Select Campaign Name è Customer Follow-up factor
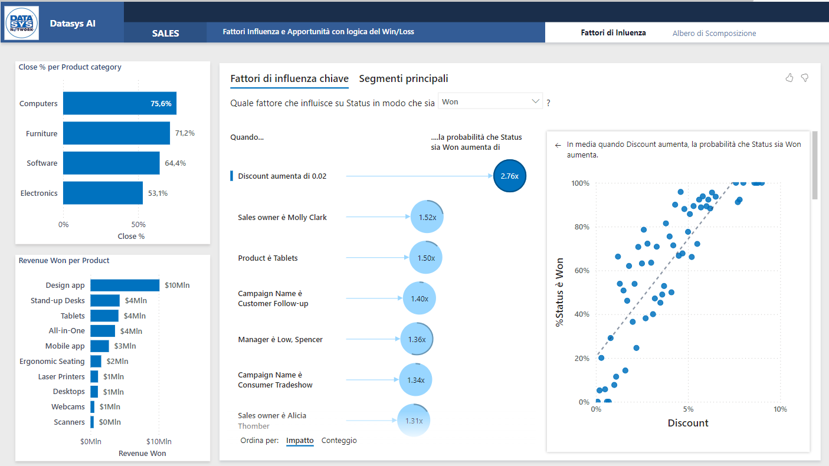 pyautogui.click(x=273, y=298)
